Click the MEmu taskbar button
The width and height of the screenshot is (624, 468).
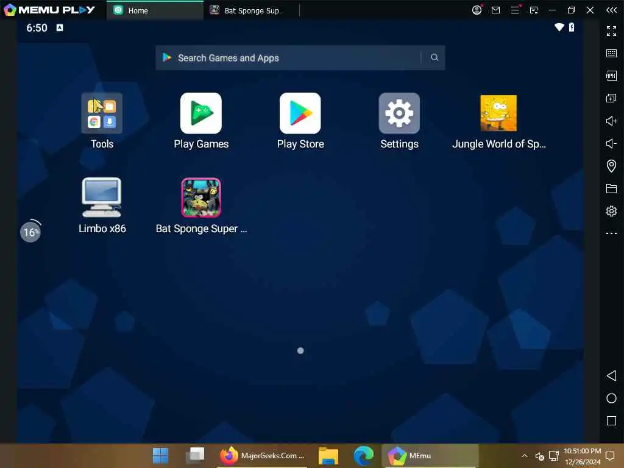(430, 456)
